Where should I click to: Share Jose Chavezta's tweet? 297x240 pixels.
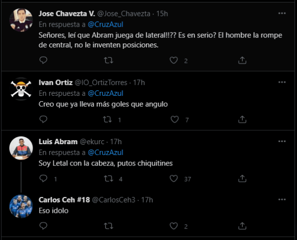243,60
